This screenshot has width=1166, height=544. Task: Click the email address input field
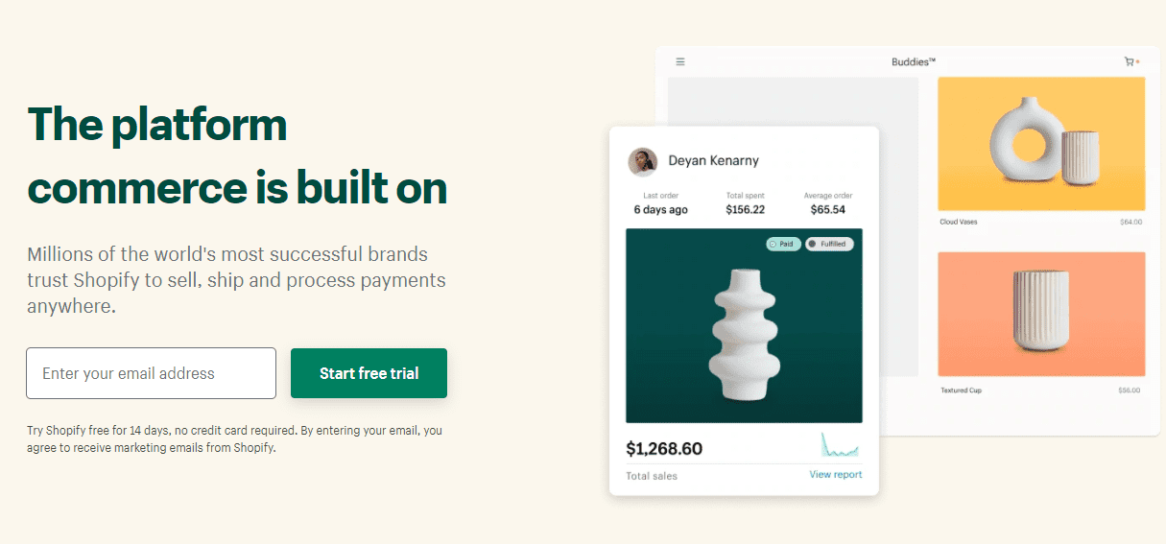tap(151, 373)
